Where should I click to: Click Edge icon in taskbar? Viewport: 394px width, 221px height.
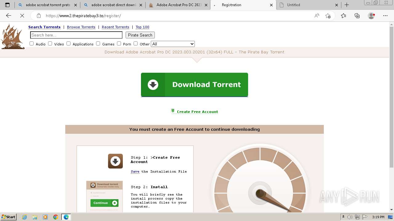point(66,217)
